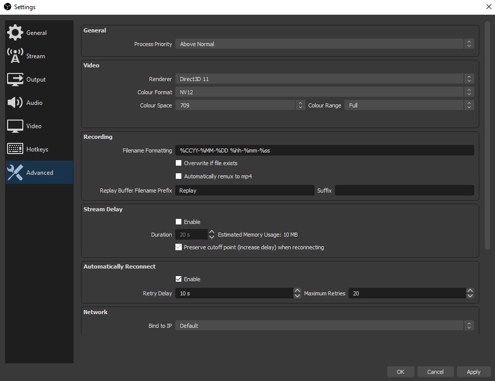Click the Audio speaker icon
The width and height of the screenshot is (495, 381).
click(x=15, y=103)
